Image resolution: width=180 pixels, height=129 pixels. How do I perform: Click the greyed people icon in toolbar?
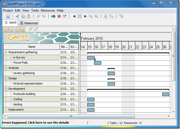click(x=111, y=16)
